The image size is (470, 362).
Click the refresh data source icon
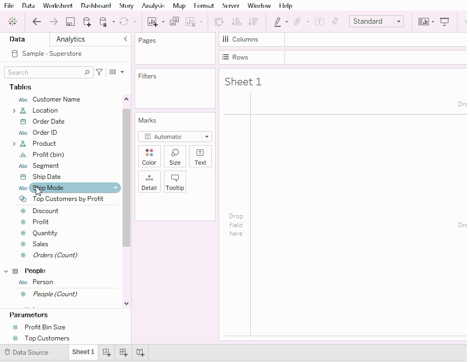tap(124, 22)
